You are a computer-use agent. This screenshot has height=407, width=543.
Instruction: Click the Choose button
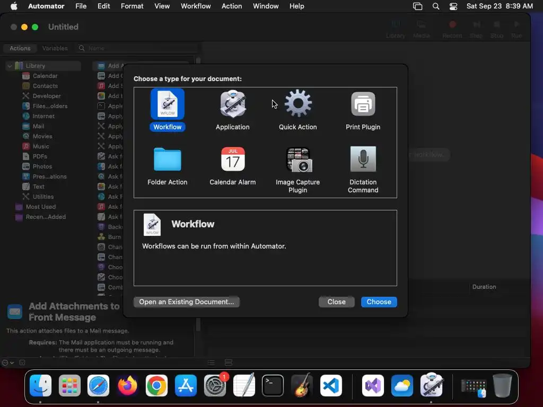(379, 302)
